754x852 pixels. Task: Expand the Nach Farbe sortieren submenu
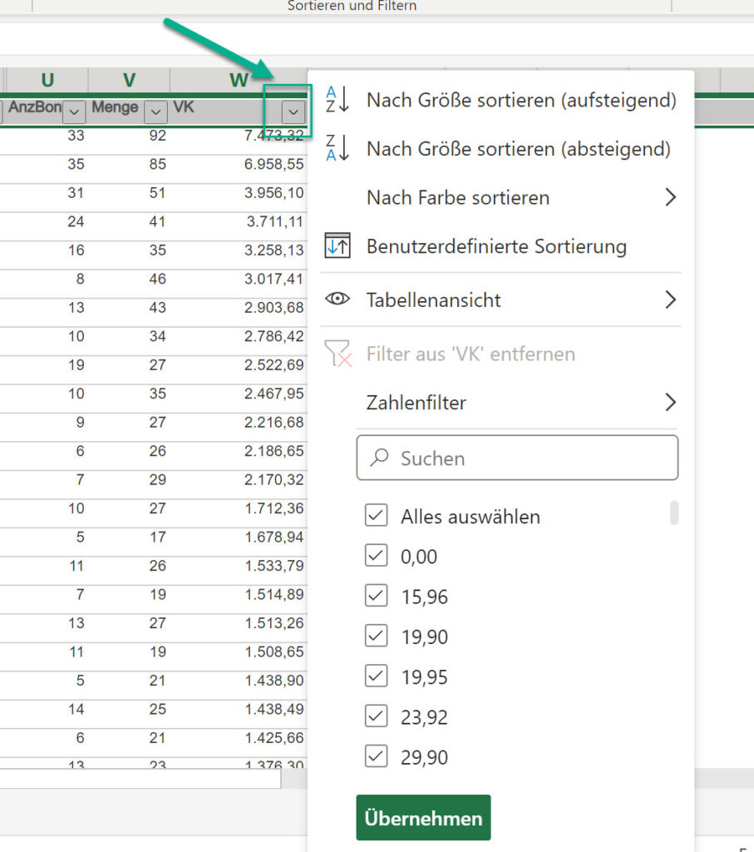coord(670,198)
